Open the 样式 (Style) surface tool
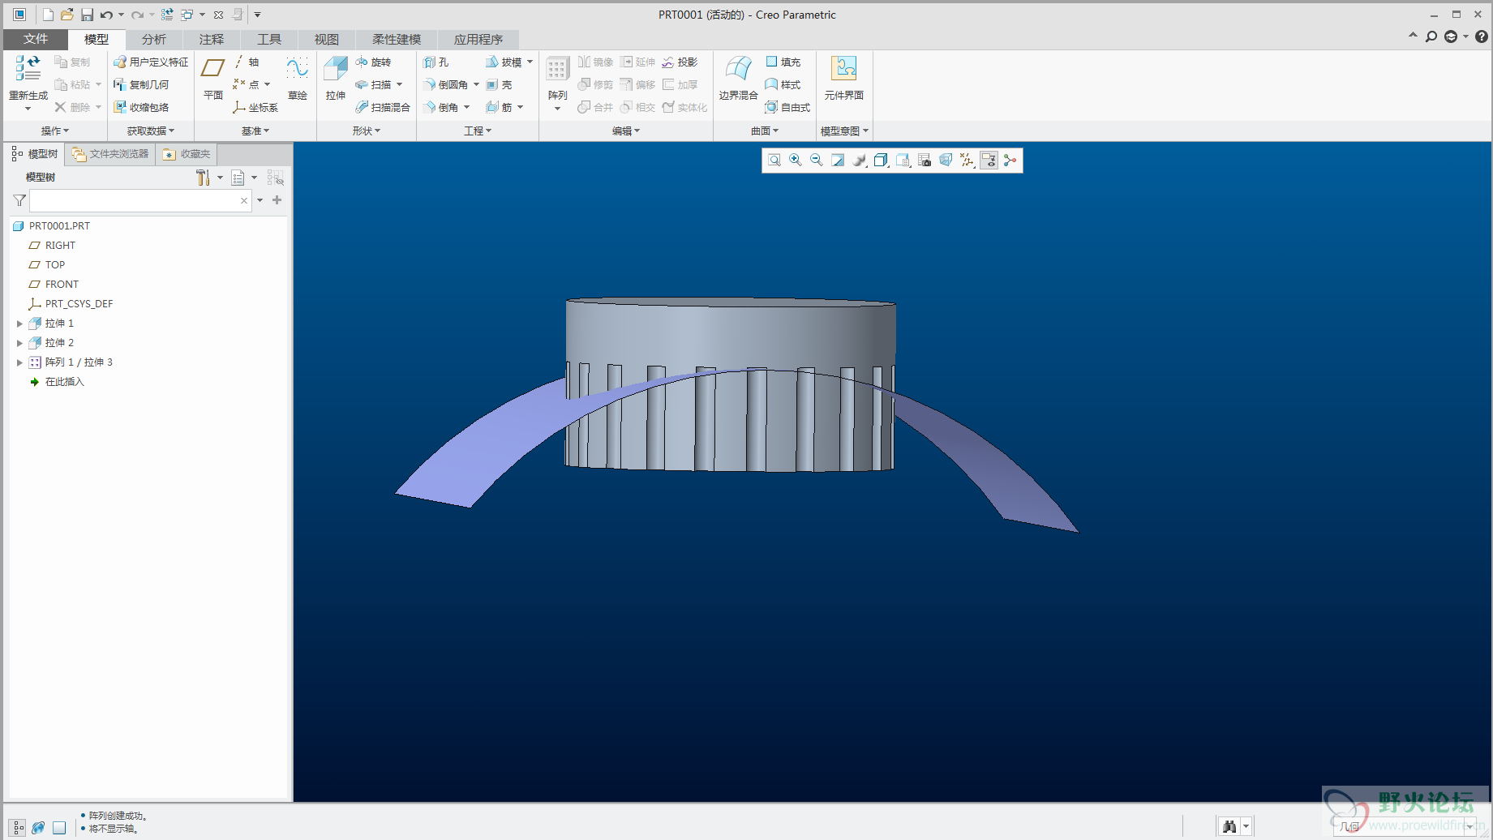1493x840 pixels. pos(783,84)
